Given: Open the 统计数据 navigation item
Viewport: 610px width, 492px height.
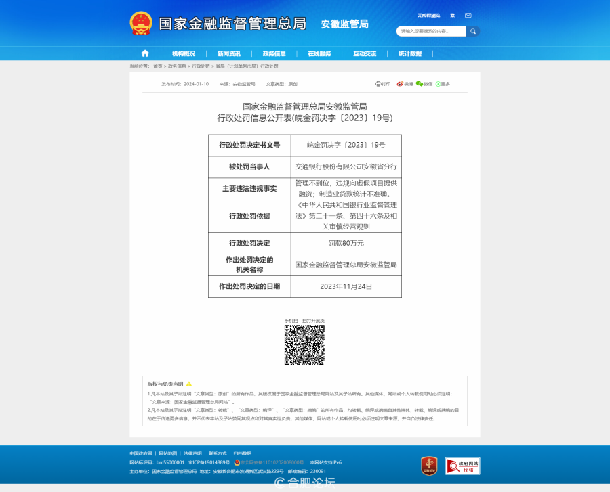Looking at the screenshot, I should pos(410,53).
